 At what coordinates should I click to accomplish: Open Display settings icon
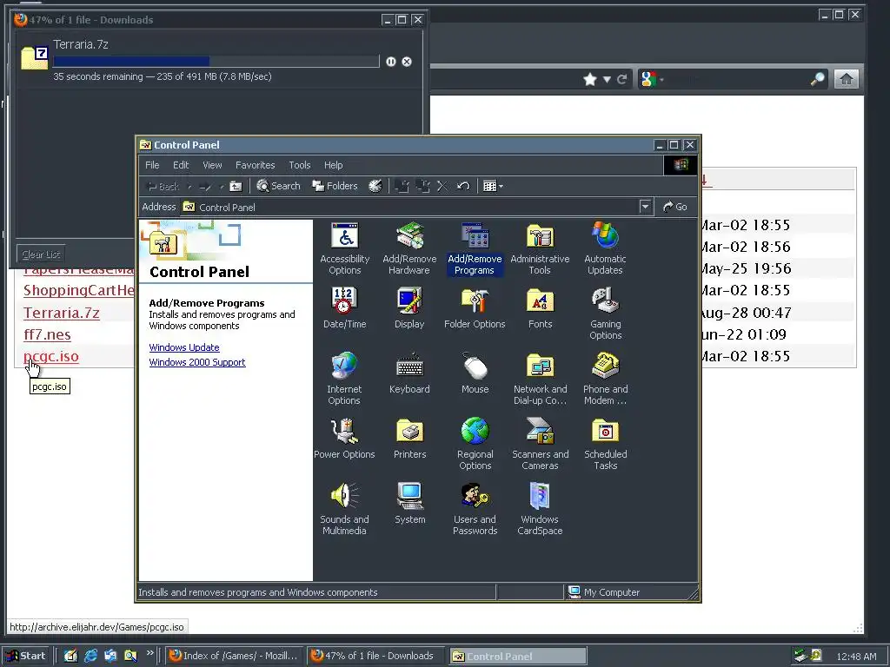pyautogui.click(x=409, y=308)
